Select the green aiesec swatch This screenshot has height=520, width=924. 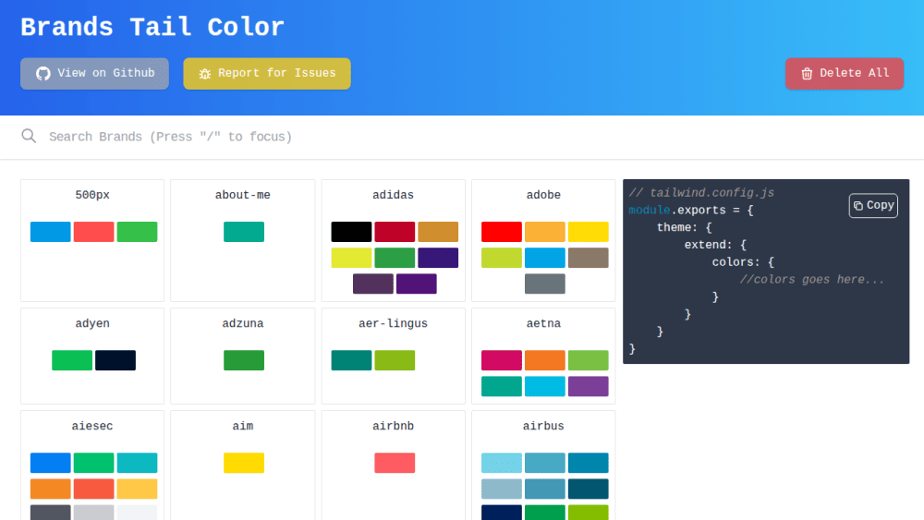pyautogui.click(x=93, y=463)
